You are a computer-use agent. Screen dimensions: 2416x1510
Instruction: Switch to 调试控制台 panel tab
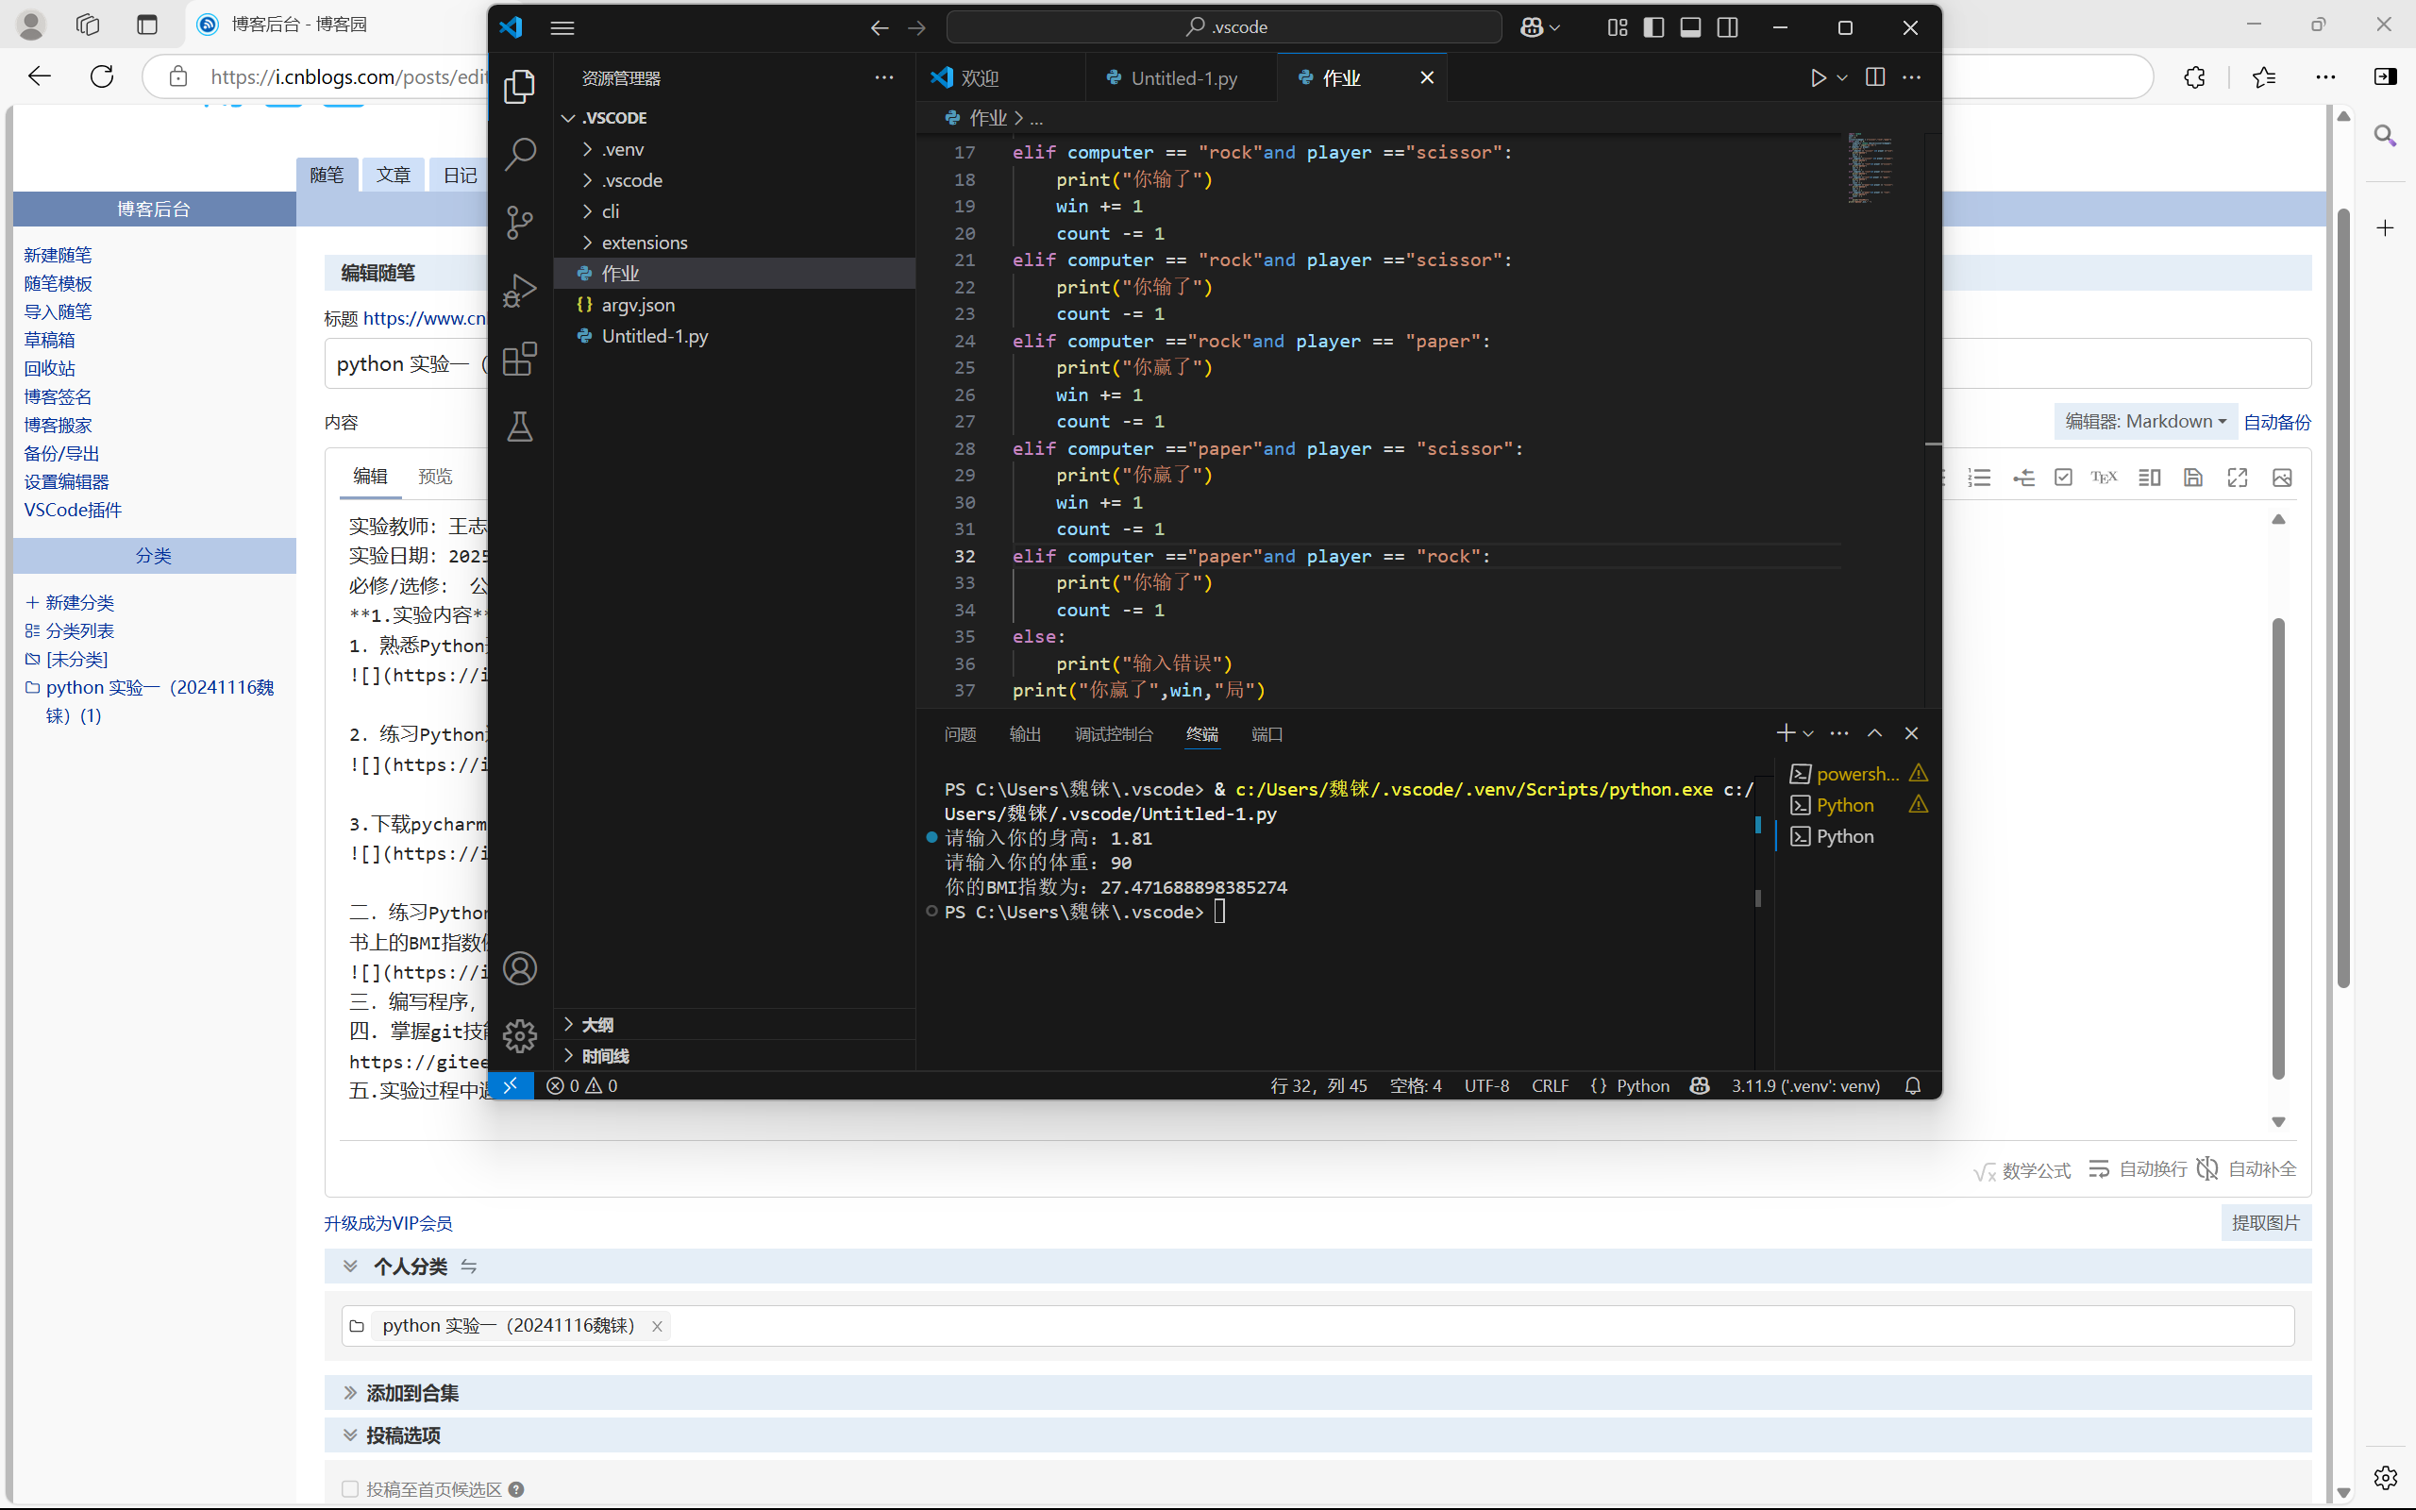click(1114, 734)
